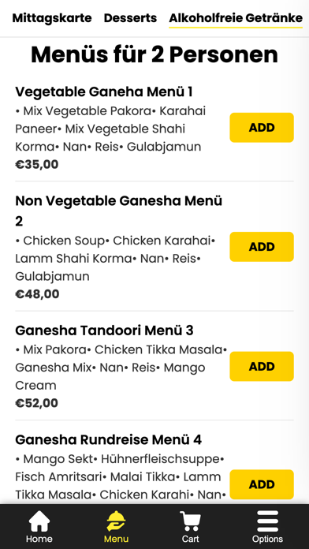Select the Alkoholfreie Getränke tab
This screenshot has height=549, width=309.
(x=236, y=18)
